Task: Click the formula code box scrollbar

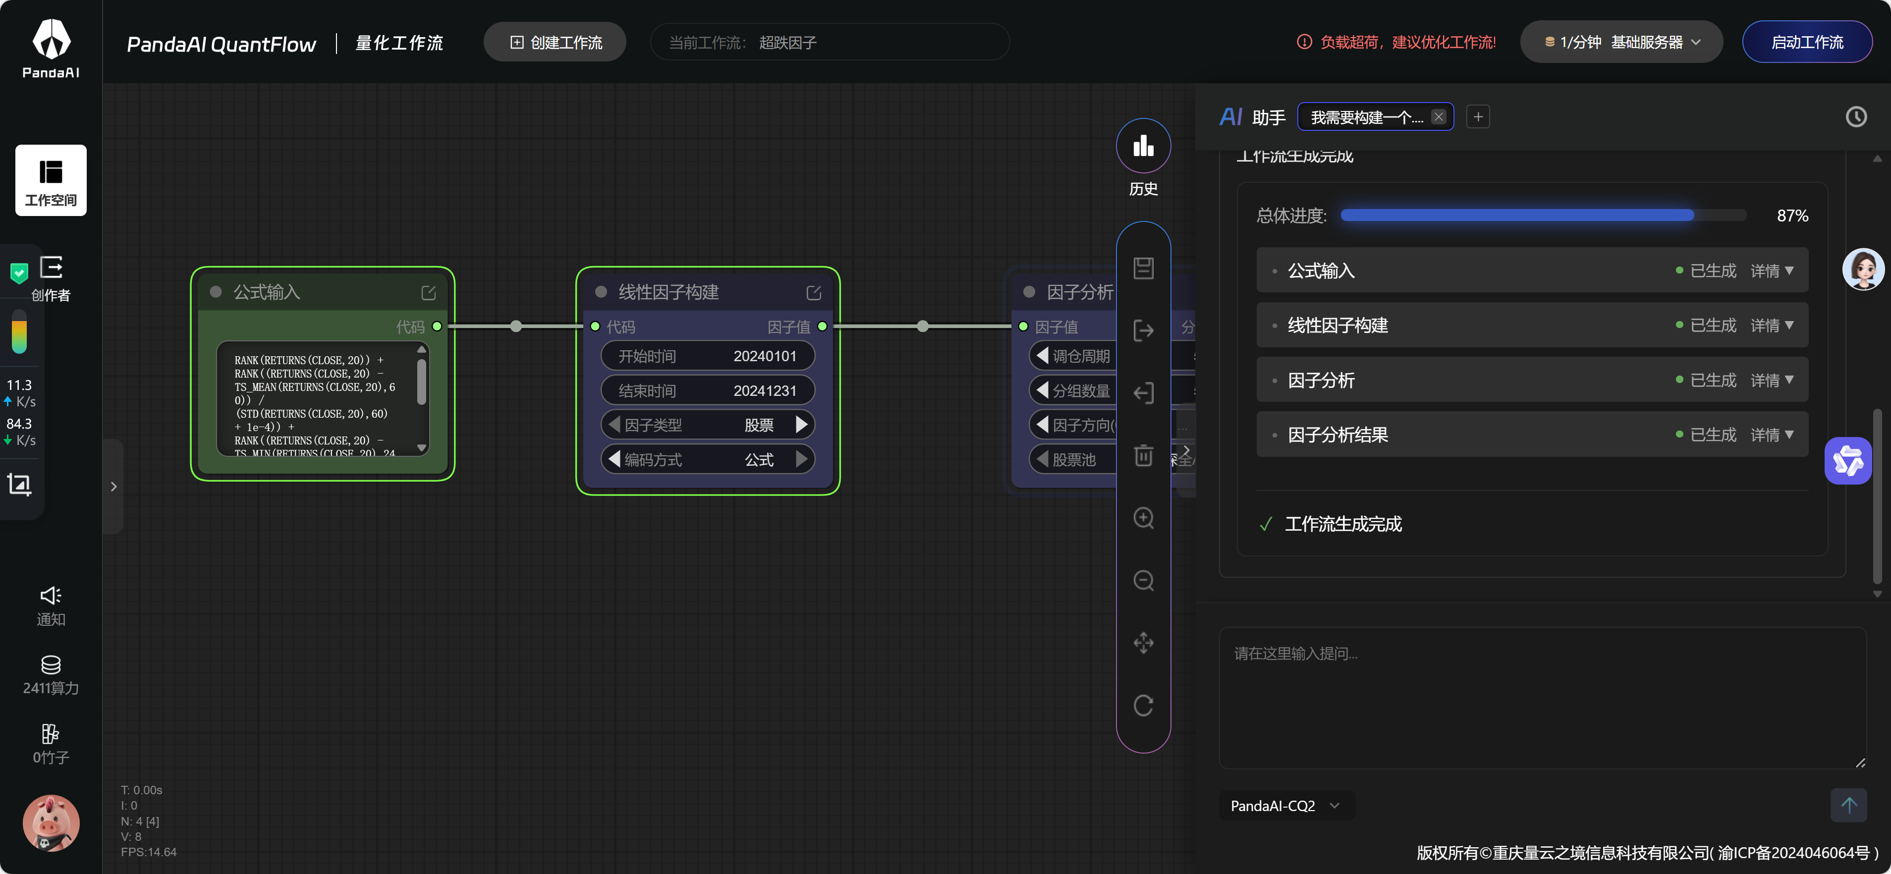Action: point(421,382)
